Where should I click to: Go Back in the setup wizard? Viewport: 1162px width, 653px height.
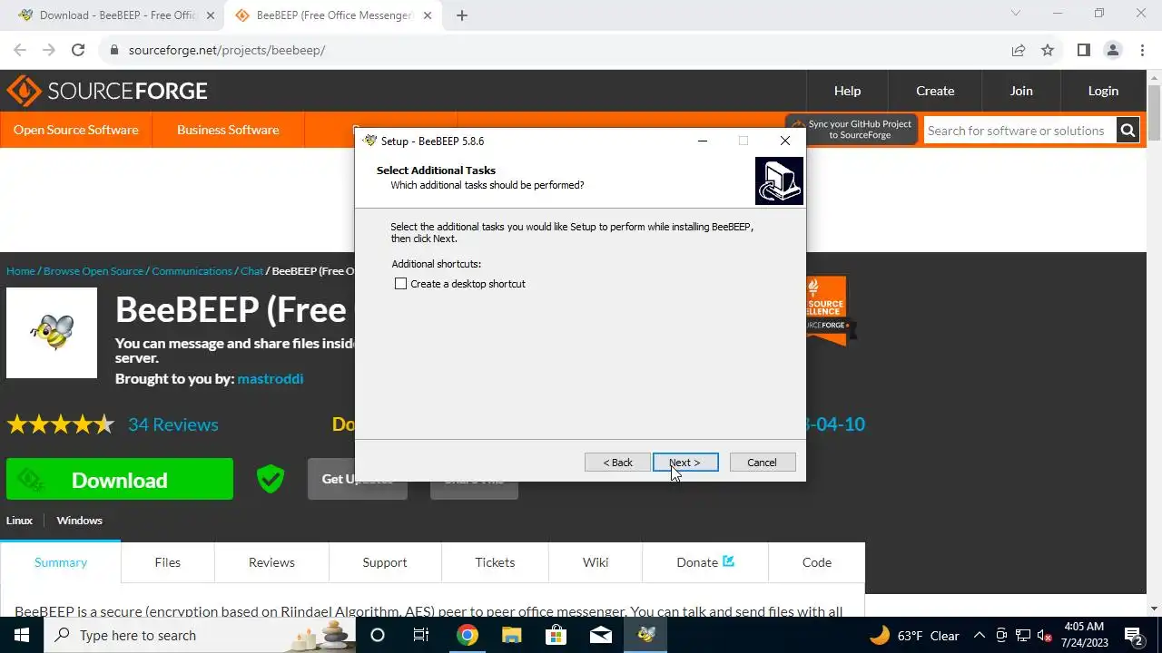[x=617, y=463]
